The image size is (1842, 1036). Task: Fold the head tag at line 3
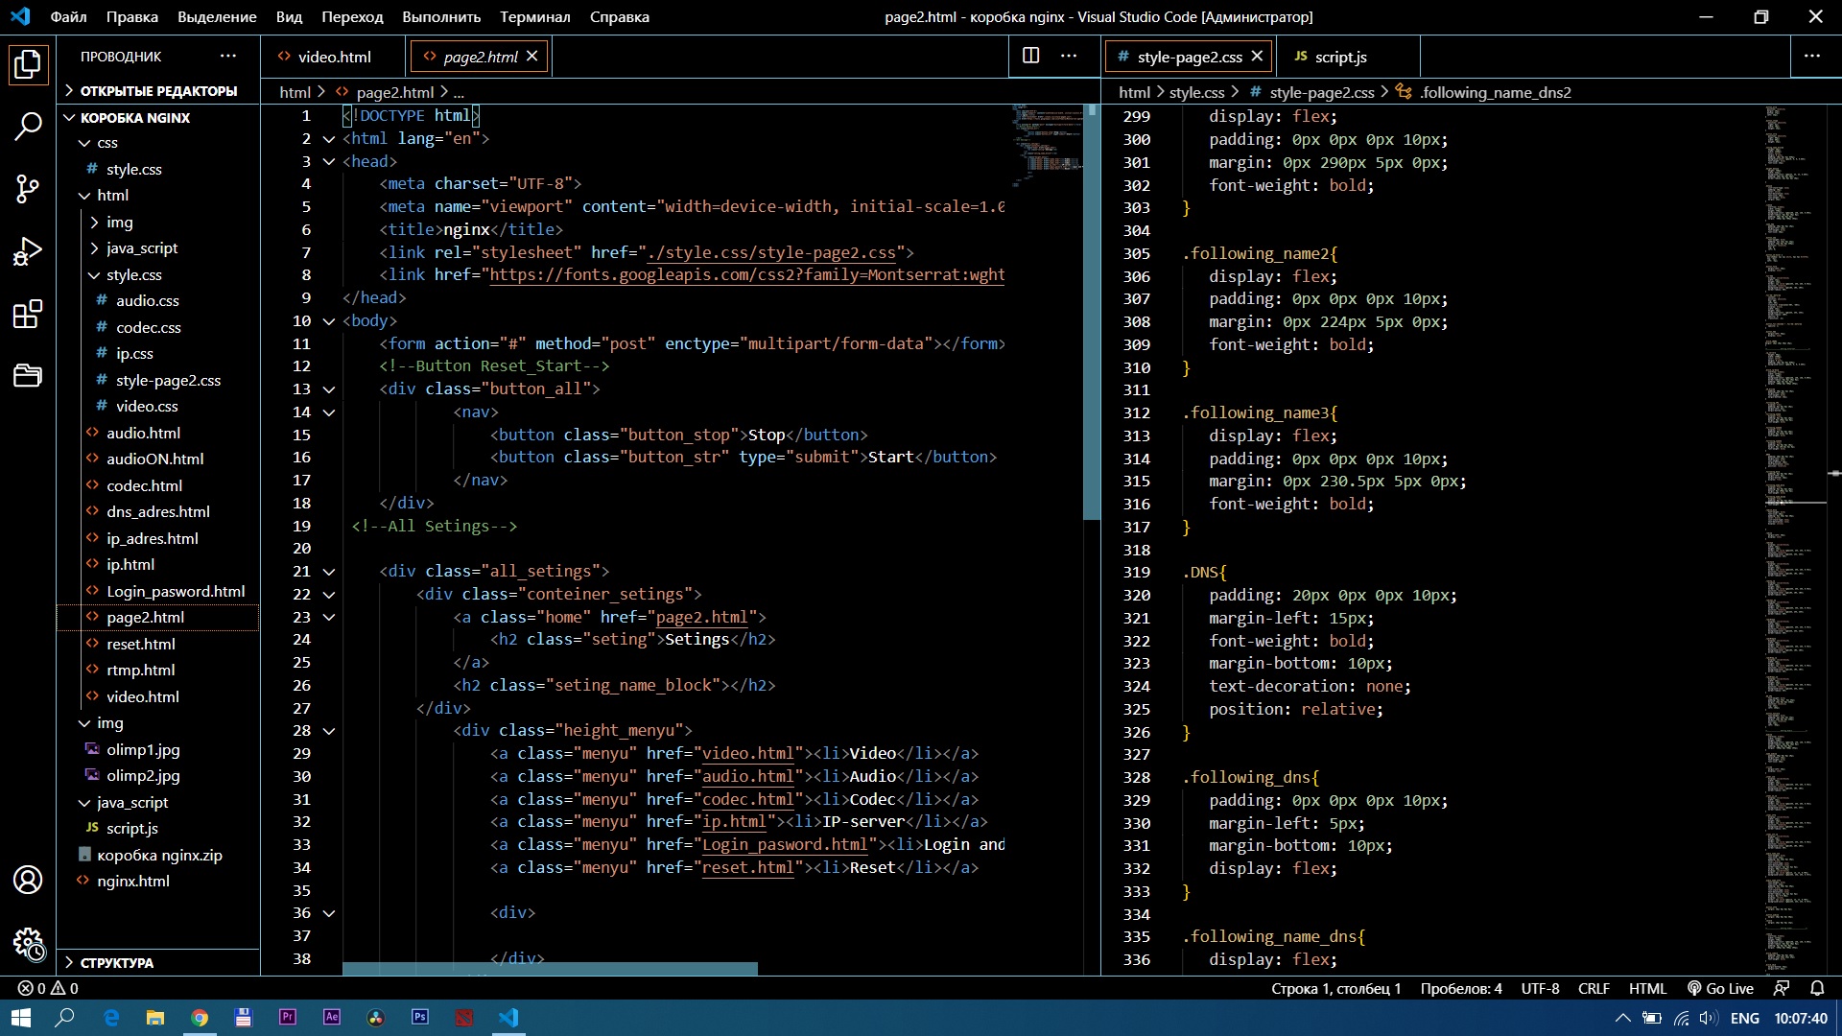pyautogui.click(x=329, y=161)
